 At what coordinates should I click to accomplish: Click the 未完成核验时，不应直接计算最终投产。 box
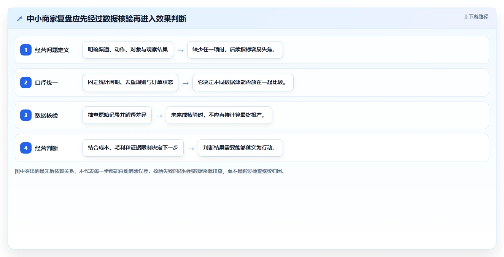tap(219, 115)
